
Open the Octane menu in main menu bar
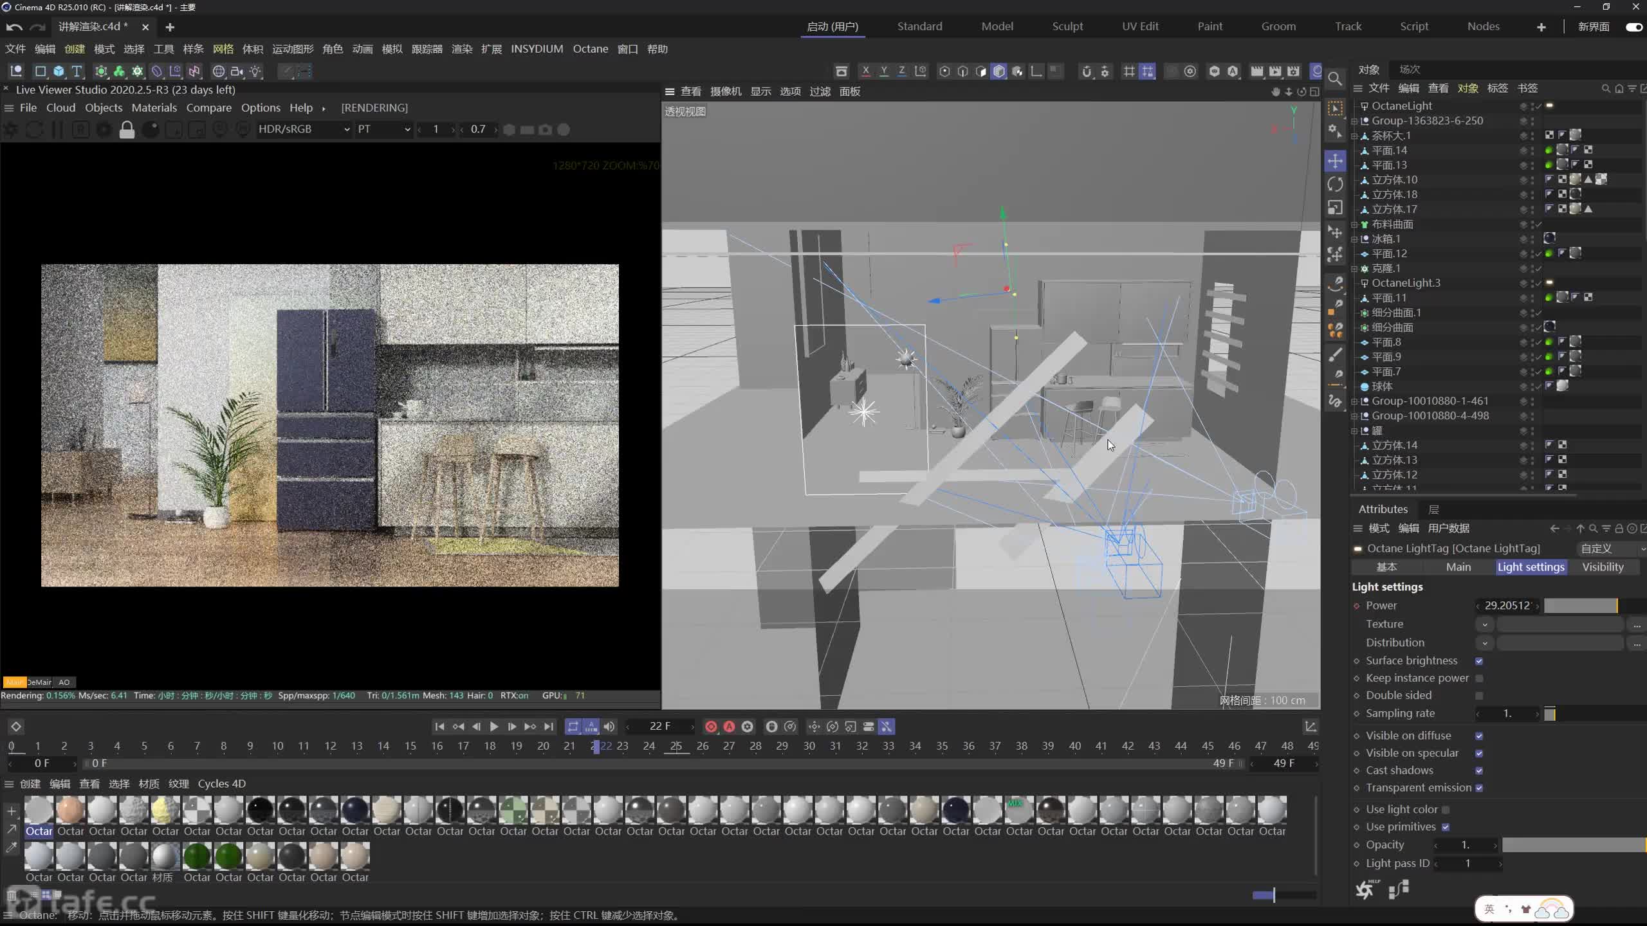pyautogui.click(x=590, y=49)
